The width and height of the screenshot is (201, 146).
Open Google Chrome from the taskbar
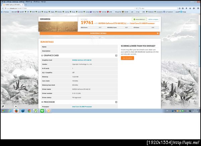coord(29,111)
